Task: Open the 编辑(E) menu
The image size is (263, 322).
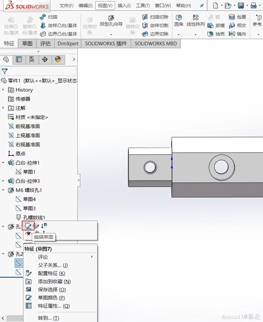Action: (85, 6)
